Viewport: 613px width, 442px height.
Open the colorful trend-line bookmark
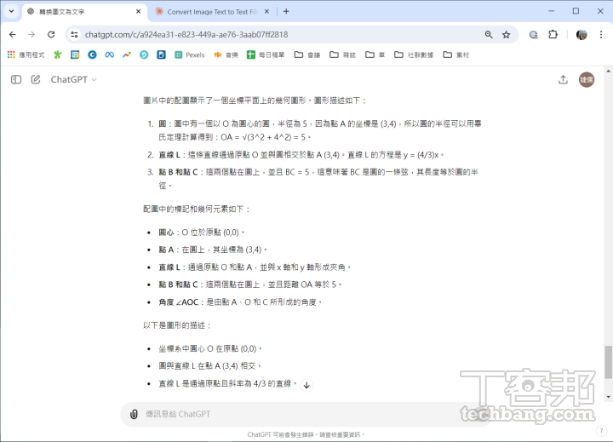pyautogui.click(x=127, y=55)
